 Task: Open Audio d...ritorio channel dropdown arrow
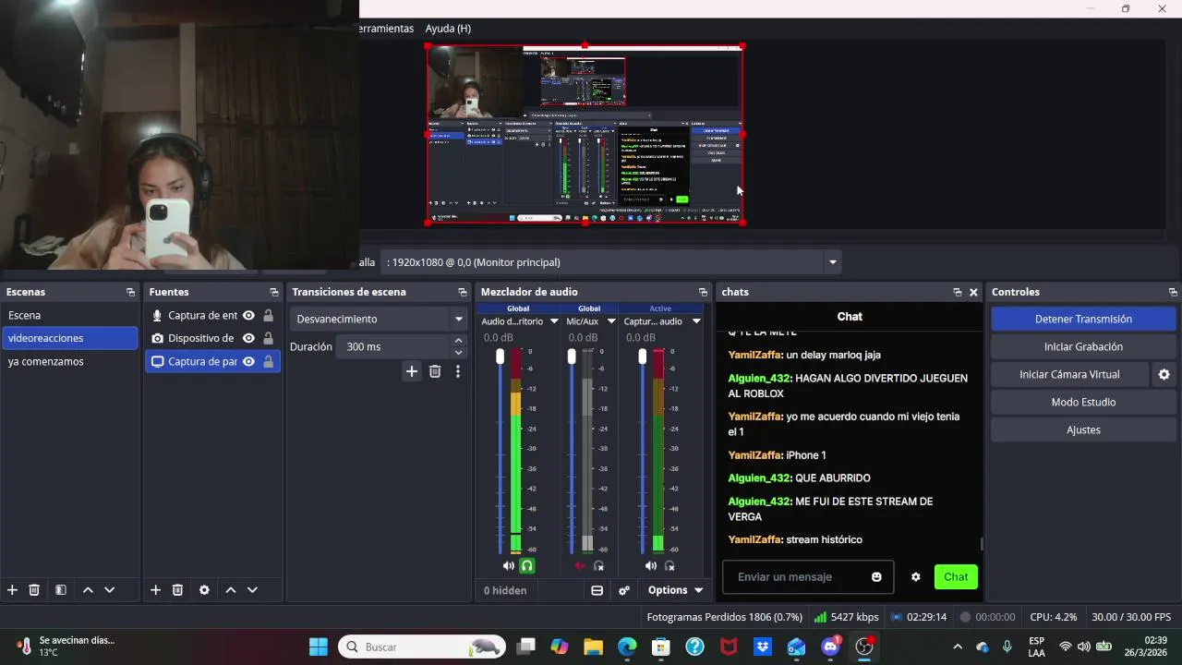(554, 321)
